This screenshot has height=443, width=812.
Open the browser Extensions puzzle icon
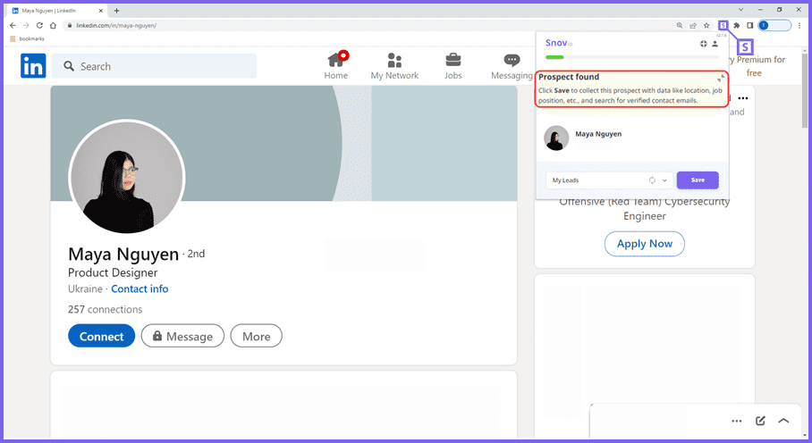(737, 25)
